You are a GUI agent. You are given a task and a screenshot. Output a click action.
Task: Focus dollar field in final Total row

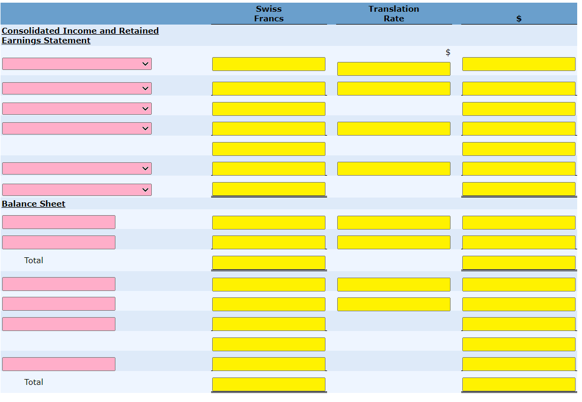tap(519, 384)
